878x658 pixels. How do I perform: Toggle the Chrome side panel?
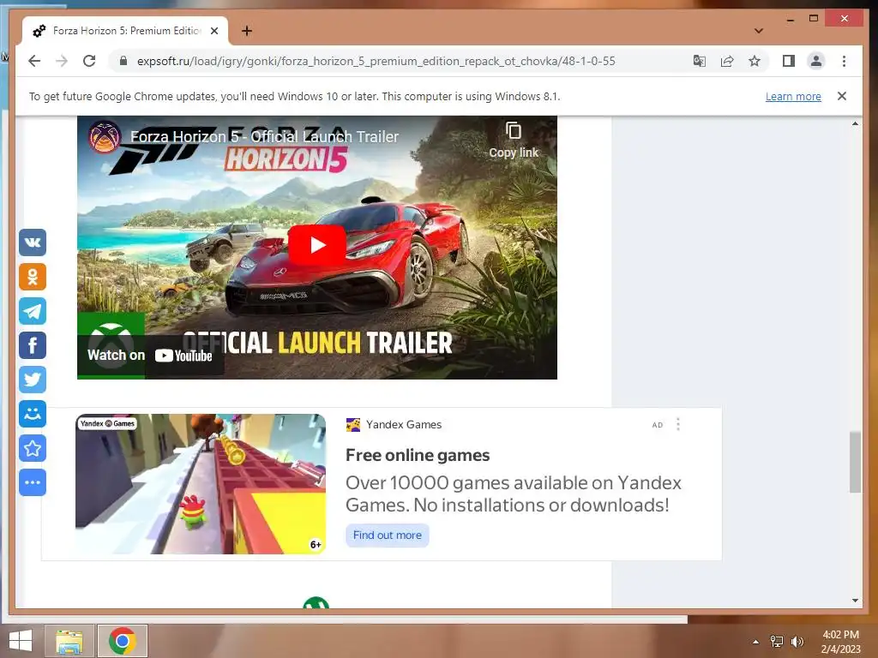789,61
